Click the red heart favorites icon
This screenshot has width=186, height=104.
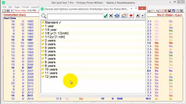tap(131, 16)
